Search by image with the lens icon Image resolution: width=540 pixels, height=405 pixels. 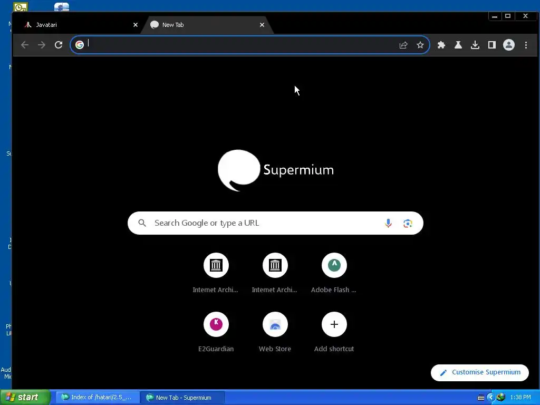coord(408,223)
